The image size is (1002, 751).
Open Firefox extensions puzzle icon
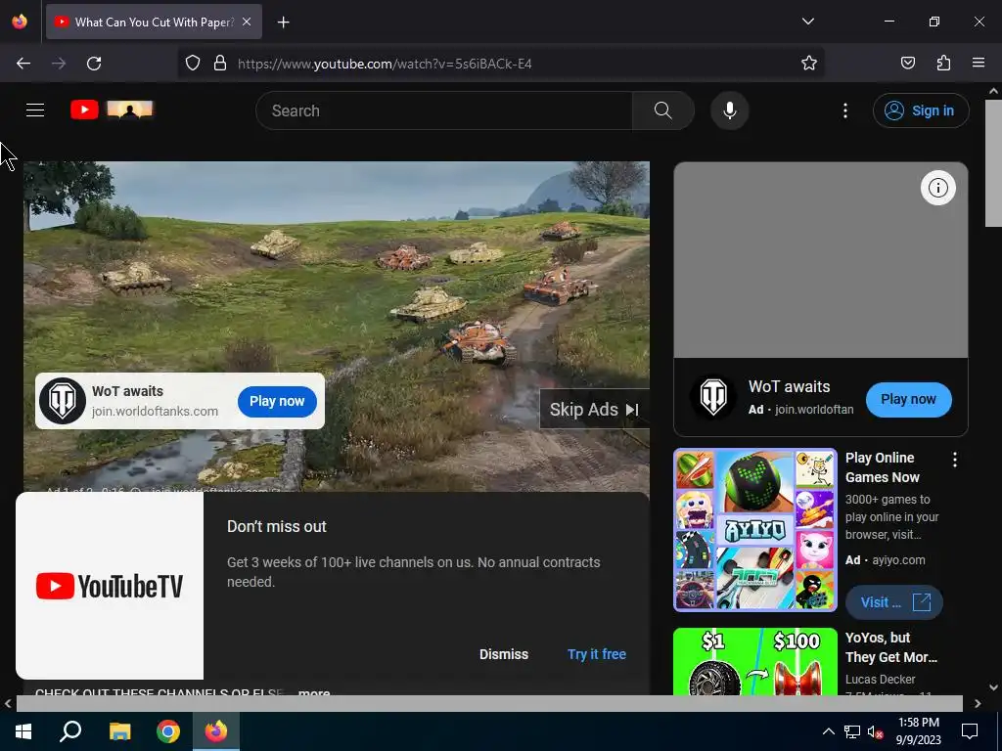pos(943,63)
